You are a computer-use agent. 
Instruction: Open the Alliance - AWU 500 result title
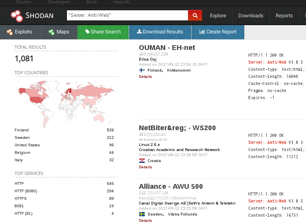tap(171, 186)
